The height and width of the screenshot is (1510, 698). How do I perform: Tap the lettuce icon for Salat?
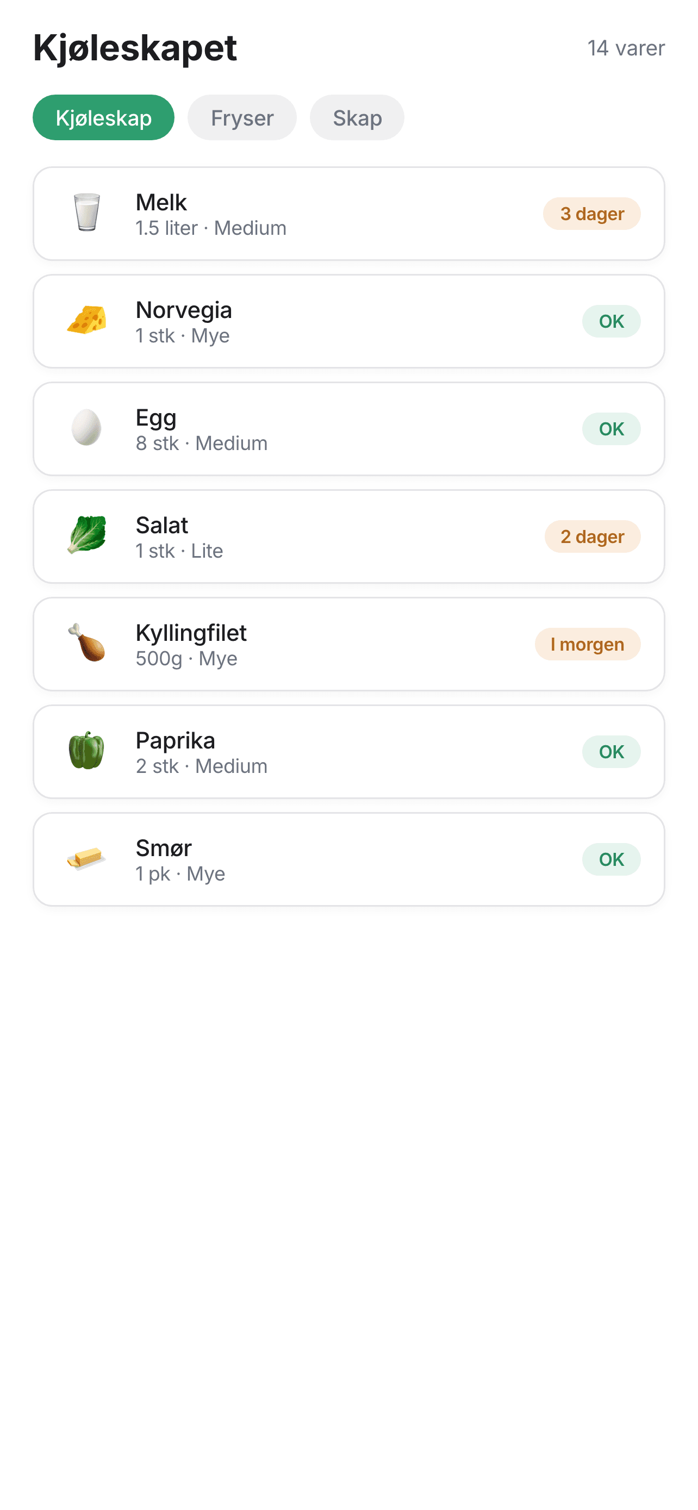87,535
